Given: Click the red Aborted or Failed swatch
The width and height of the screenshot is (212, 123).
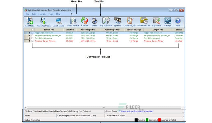Looking at the screenshot, I should [x=160, y=120].
